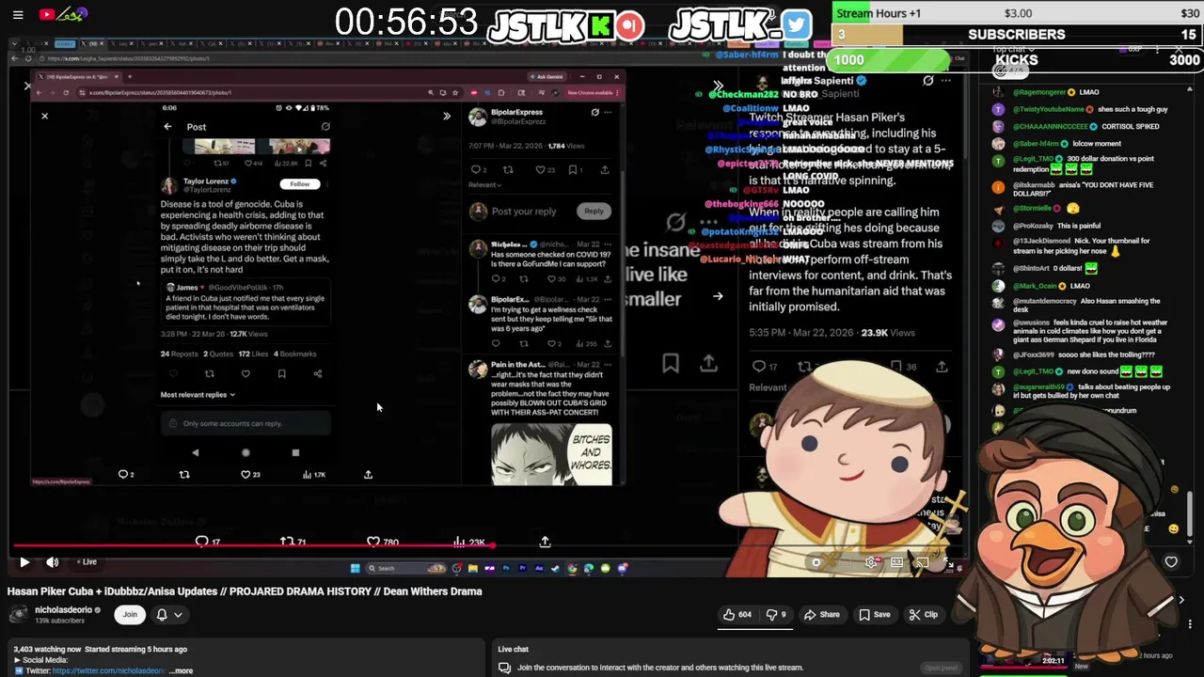Repost the background post showing 71 reposts
The height and width of the screenshot is (677, 1204).
tap(293, 542)
